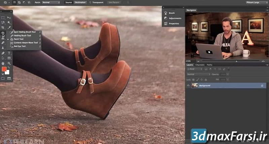Toggle lock image pixels
The image size is (269, 144).
click(197, 80)
